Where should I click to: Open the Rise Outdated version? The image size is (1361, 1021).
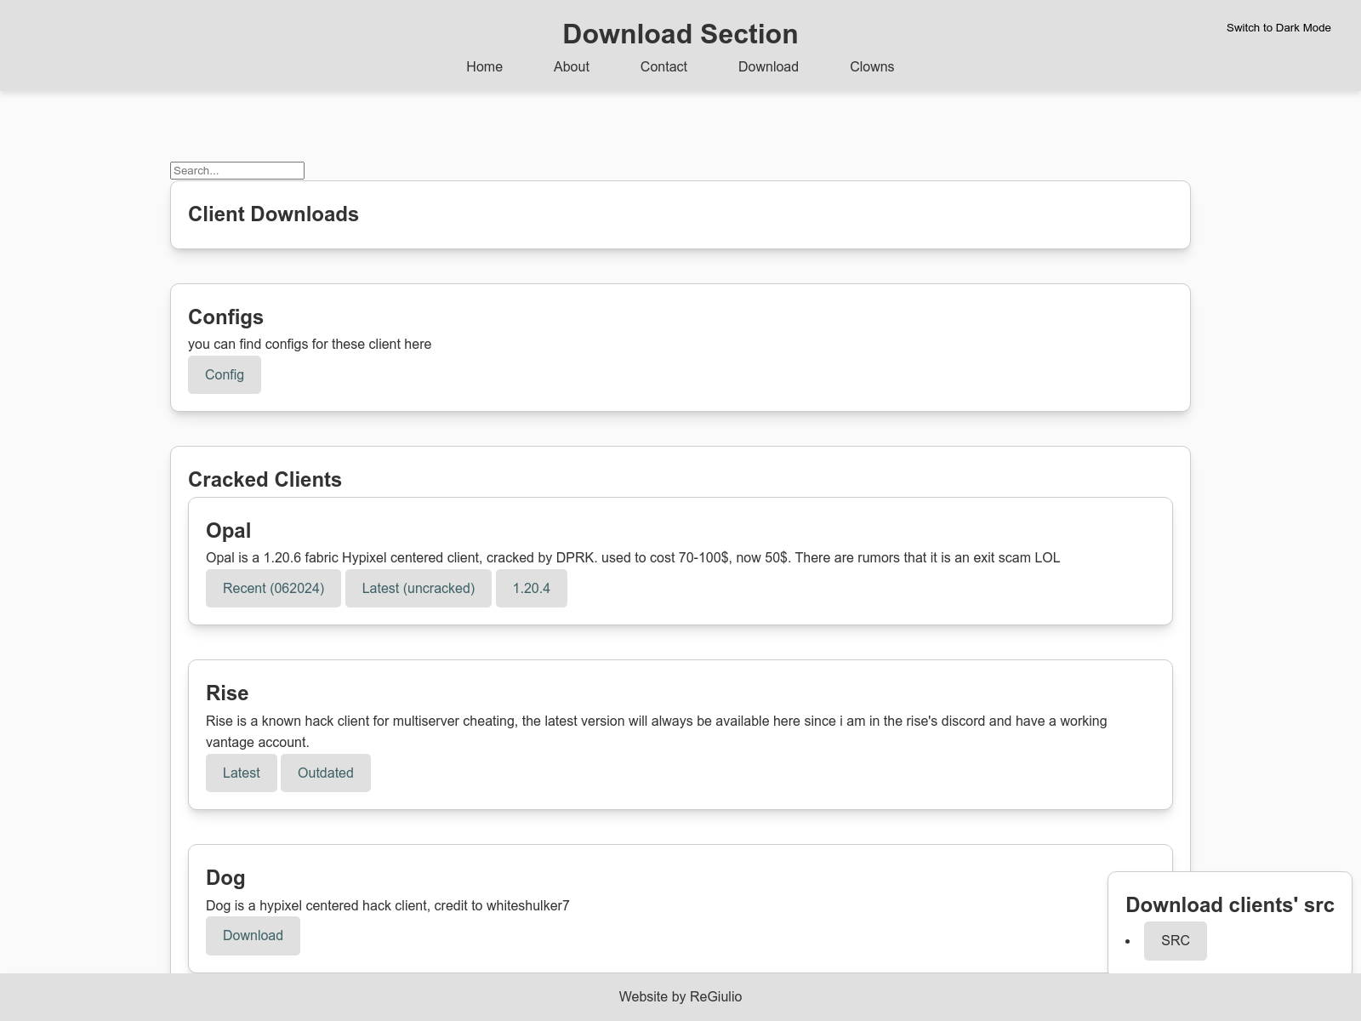click(326, 773)
